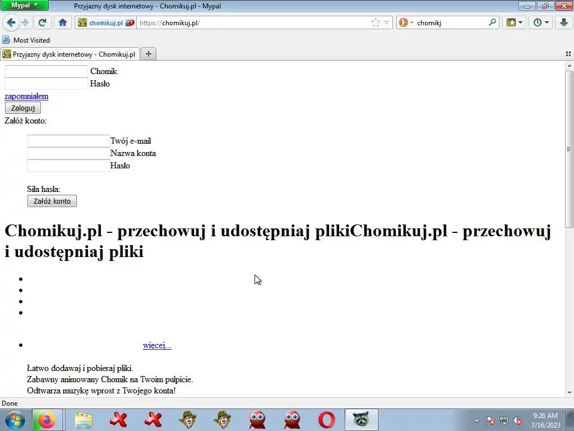Focus the Twój e-mail field

click(x=69, y=141)
